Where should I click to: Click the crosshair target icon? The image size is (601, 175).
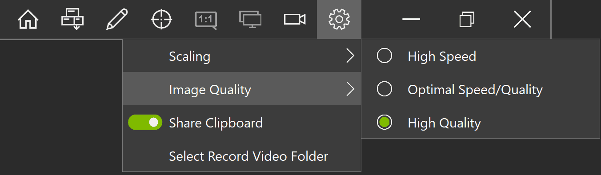pos(161,20)
